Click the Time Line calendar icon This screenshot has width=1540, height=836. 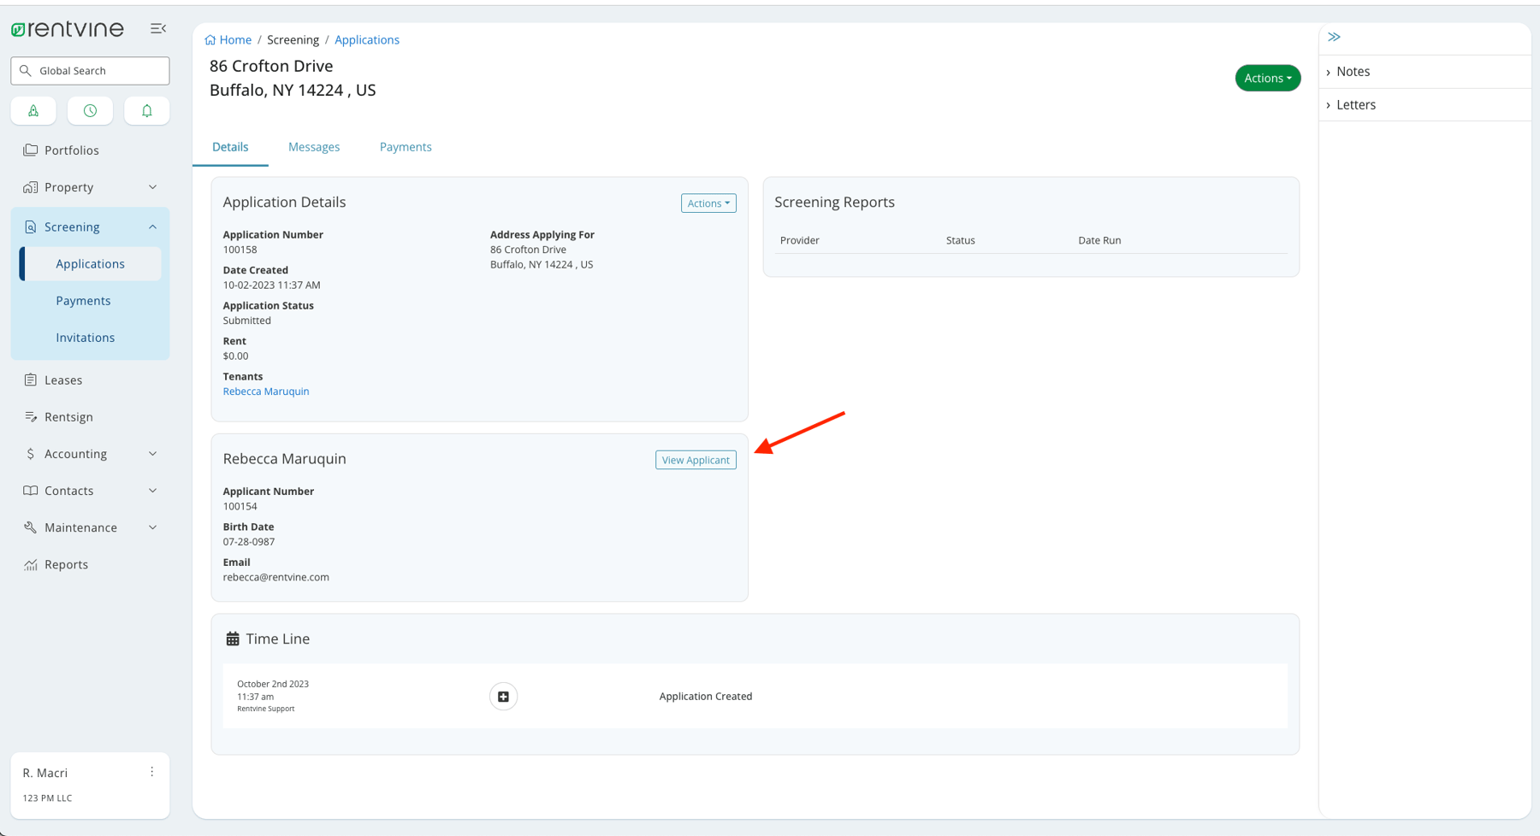coord(232,638)
